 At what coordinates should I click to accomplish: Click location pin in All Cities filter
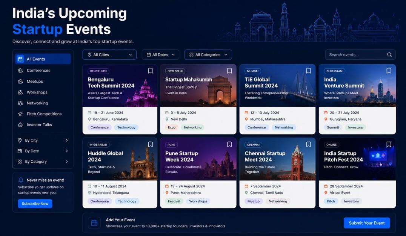point(89,55)
